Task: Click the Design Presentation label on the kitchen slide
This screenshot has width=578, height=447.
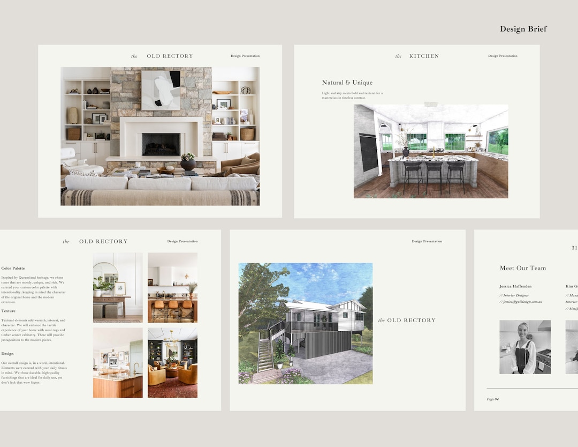Action: 502,55
